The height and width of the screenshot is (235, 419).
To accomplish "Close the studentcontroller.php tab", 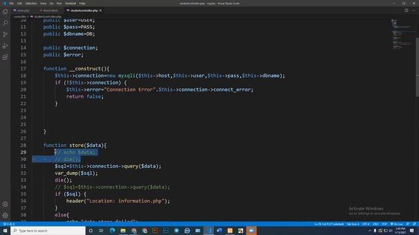I will [100, 10].
